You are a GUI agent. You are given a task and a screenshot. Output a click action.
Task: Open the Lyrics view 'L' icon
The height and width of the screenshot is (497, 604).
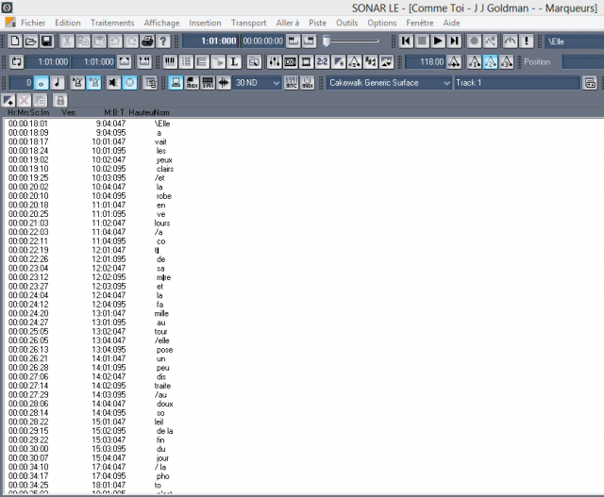[x=234, y=61]
